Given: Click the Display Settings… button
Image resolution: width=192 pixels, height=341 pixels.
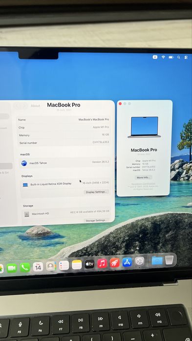Looking at the screenshot, I should [96, 192].
